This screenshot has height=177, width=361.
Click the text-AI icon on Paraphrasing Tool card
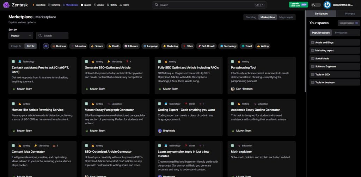tap(233, 61)
